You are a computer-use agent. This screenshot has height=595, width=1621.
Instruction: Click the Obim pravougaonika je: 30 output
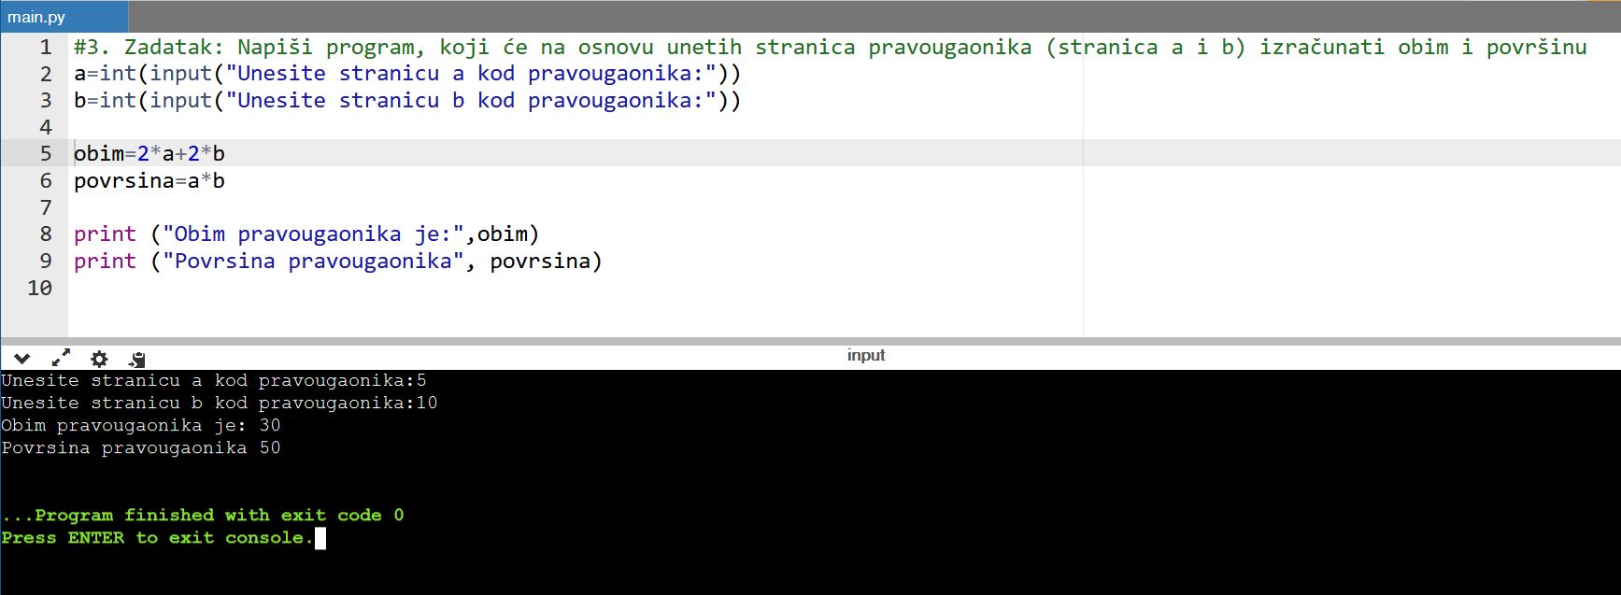tap(140, 425)
